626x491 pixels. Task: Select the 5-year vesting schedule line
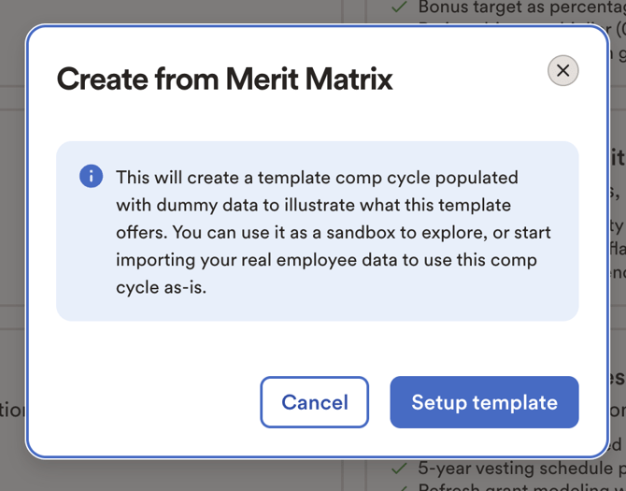pyautogui.click(x=521, y=468)
